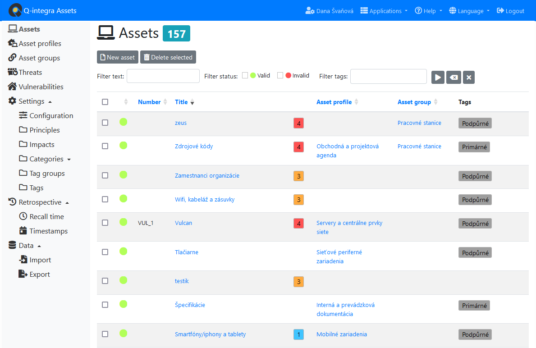This screenshot has width=536, height=348.
Task: Click the Settings gear icon
Action: pyautogui.click(x=12, y=101)
